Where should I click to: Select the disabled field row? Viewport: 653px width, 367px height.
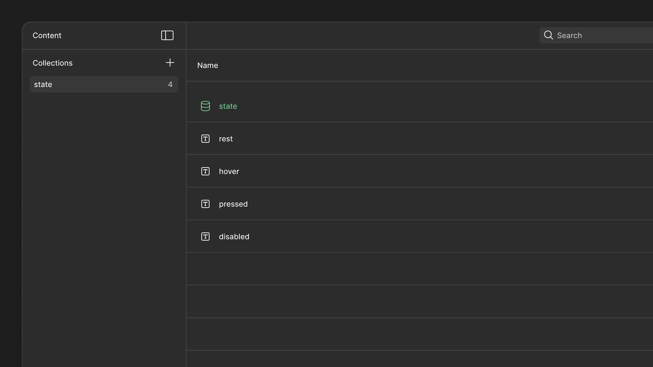coord(420,237)
